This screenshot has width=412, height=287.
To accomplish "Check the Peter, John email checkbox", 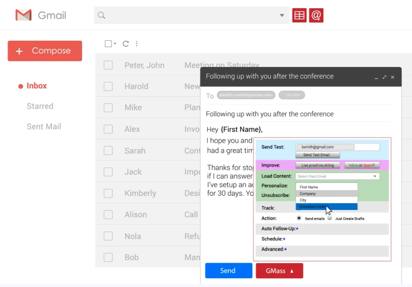I will click(108, 65).
